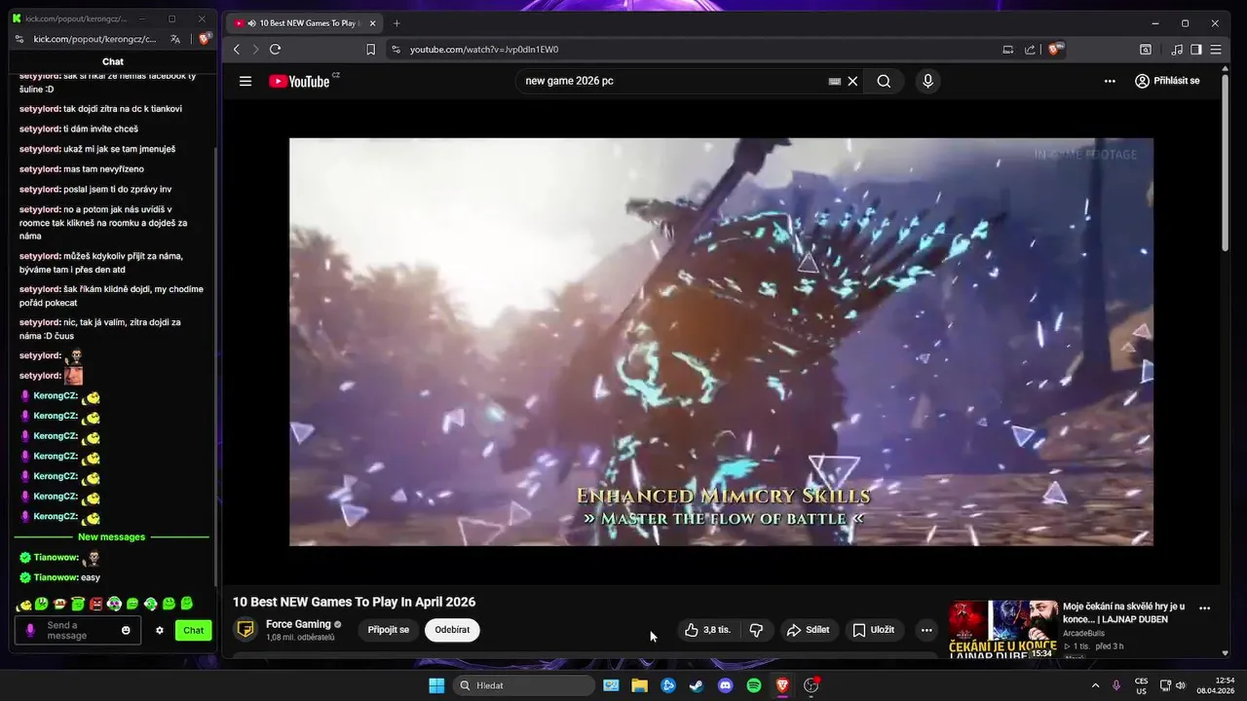
Task: Open Steam from the taskbar
Action: pyautogui.click(x=697, y=685)
